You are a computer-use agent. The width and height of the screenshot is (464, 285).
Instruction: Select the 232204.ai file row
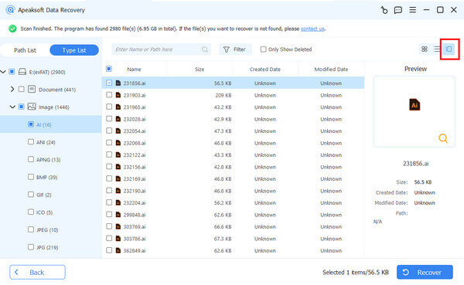[x=234, y=202]
